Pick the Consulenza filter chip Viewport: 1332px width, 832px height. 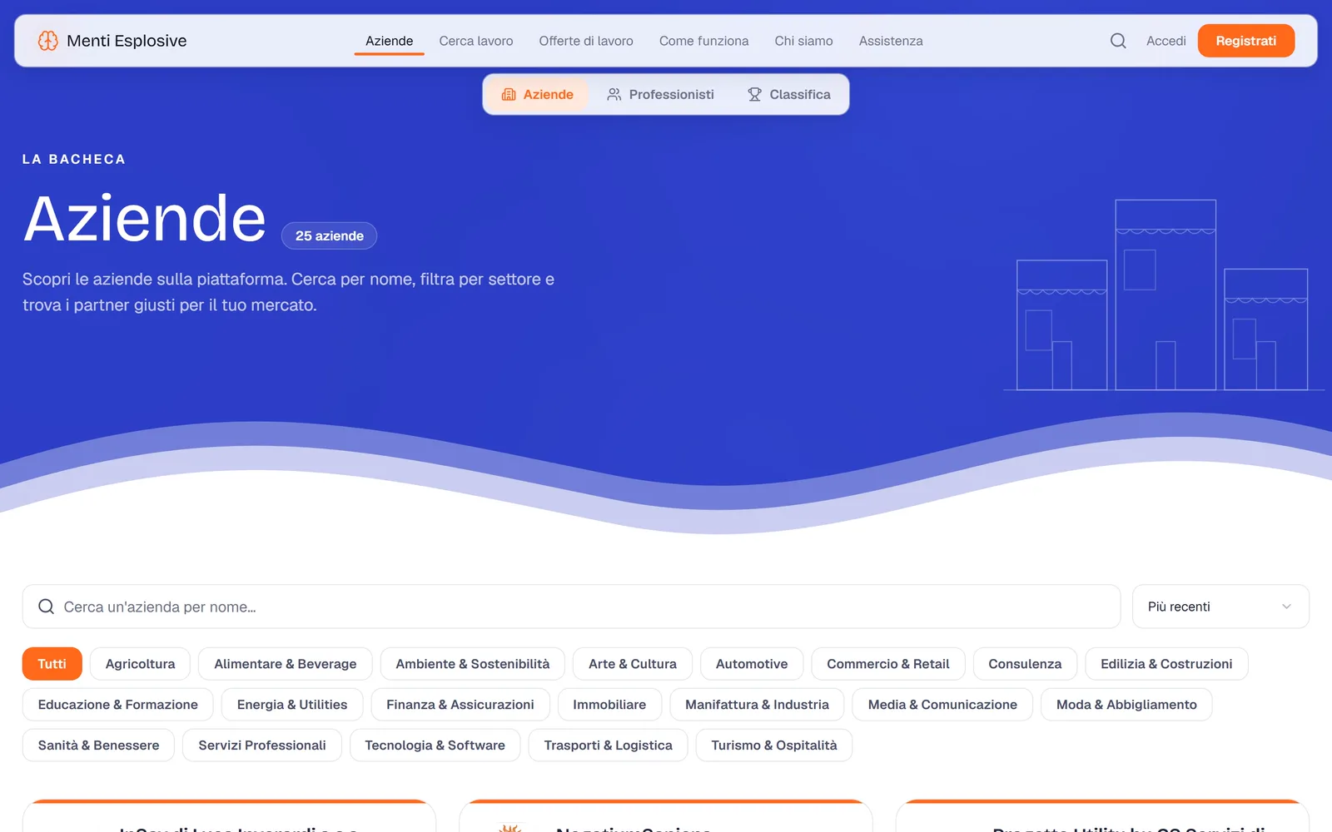click(x=1025, y=664)
